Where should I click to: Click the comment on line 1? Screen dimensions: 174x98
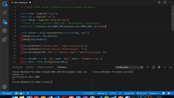[58, 7]
